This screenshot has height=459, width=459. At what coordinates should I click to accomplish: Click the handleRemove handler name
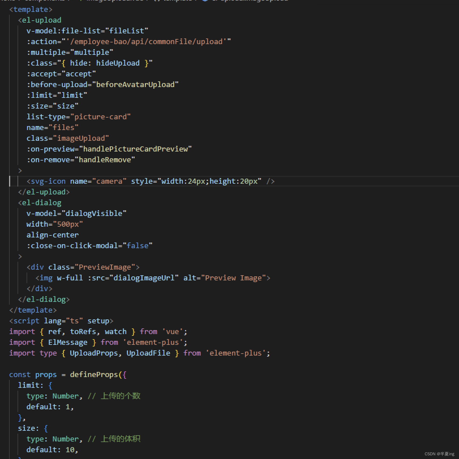pos(105,160)
